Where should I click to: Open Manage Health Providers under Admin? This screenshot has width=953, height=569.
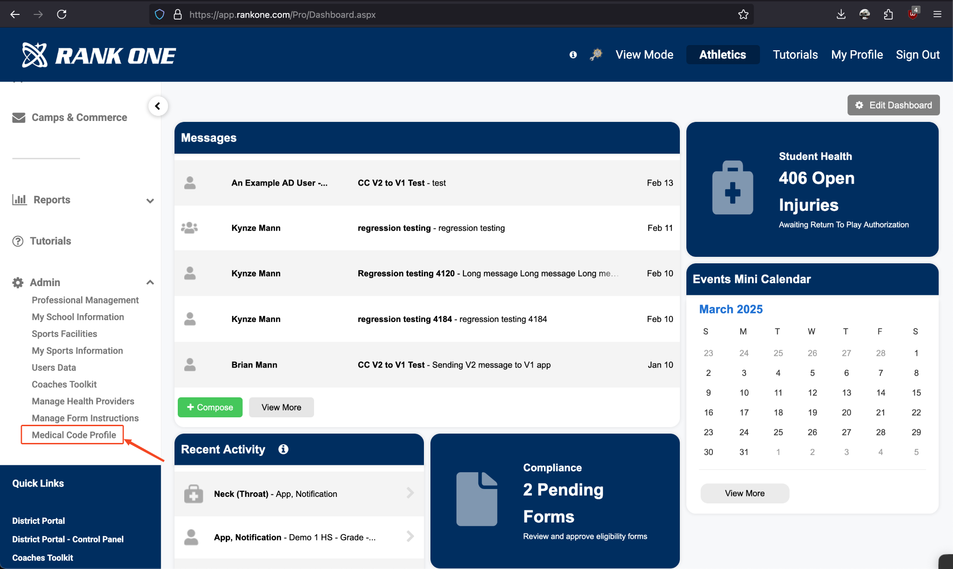(x=83, y=401)
